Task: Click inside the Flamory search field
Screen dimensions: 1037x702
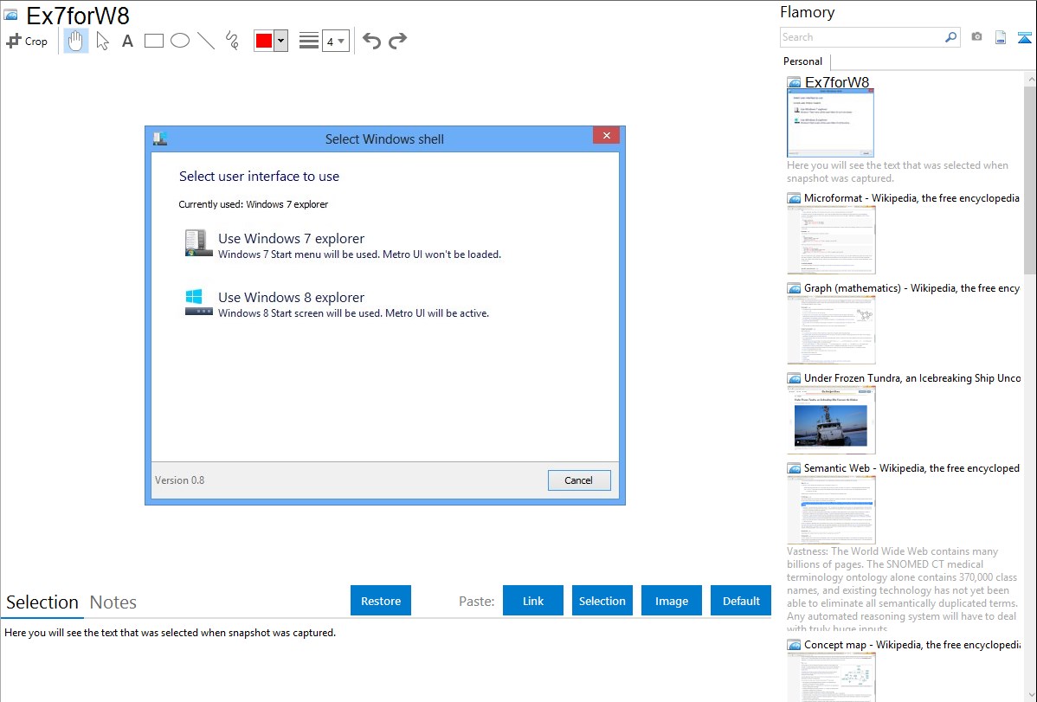Action: (861, 37)
